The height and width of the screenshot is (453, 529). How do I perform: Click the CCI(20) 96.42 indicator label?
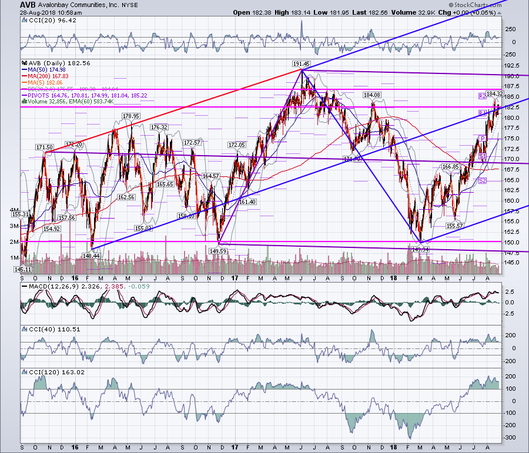pyautogui.click(x=53, y=20)
